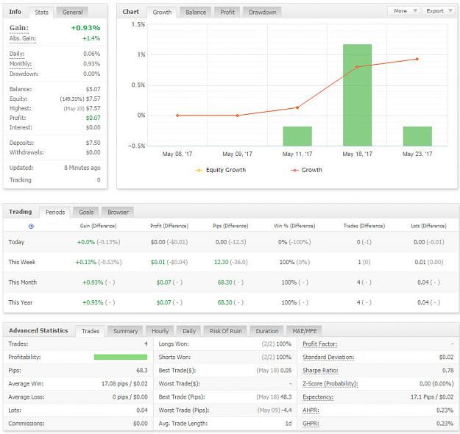Select the Trades tab in Advanced Statistics
Screen dimensions: 460x434
pos(91,331)
